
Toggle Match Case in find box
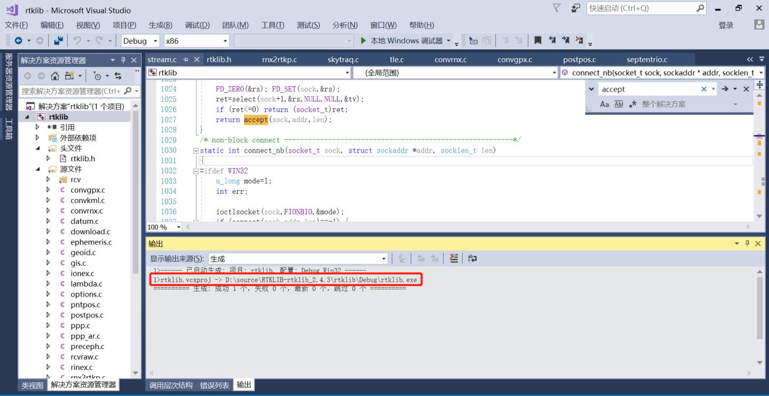point(605,104)
